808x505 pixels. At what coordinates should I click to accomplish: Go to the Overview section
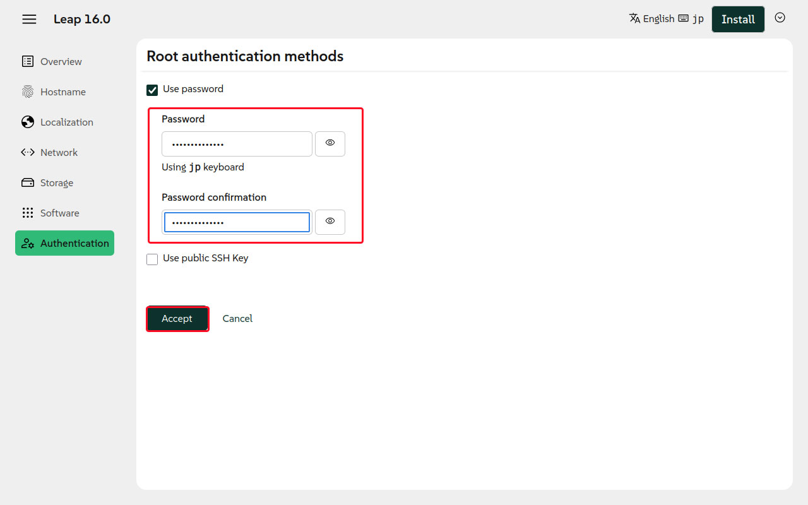61,61
